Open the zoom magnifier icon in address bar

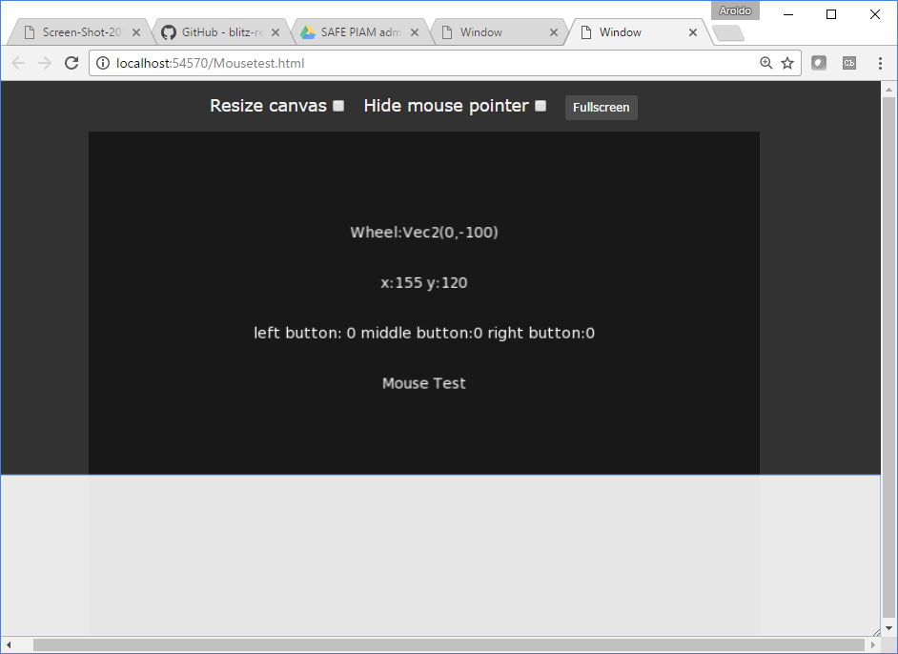(765, 63)
